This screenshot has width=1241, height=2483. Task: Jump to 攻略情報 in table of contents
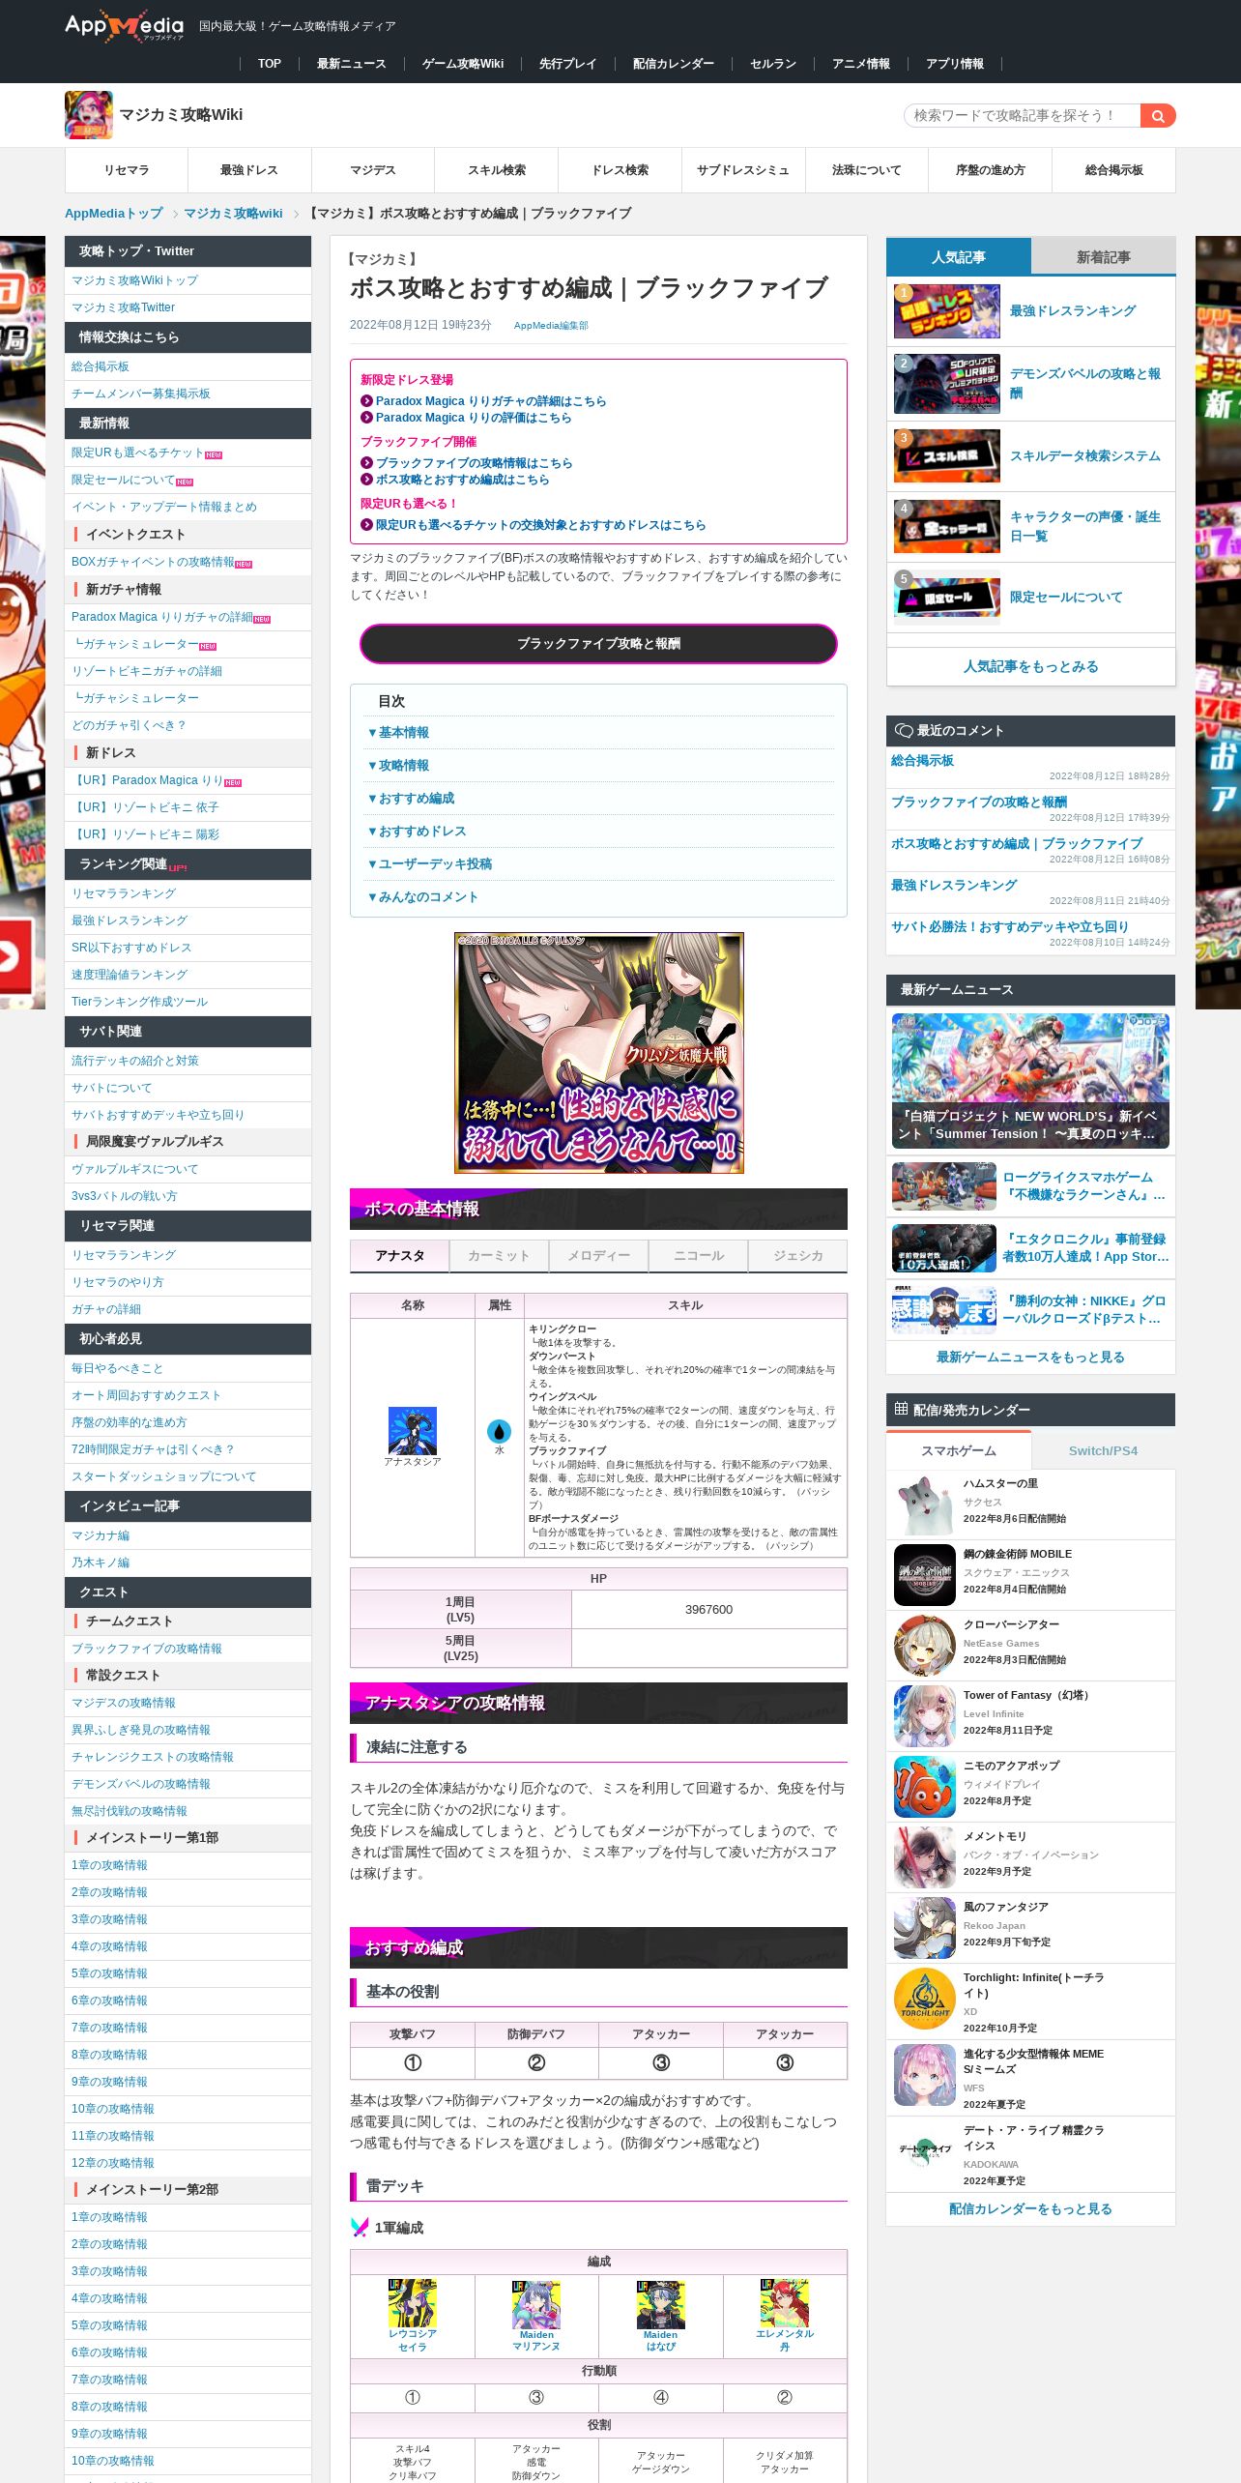pyautogui.click(x=398, y=766)
